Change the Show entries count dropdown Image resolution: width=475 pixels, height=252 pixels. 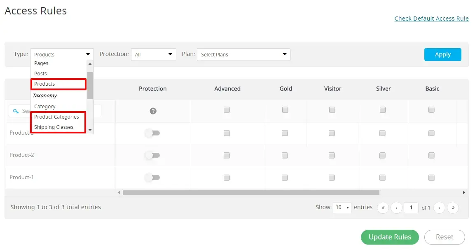pos(342,208)
